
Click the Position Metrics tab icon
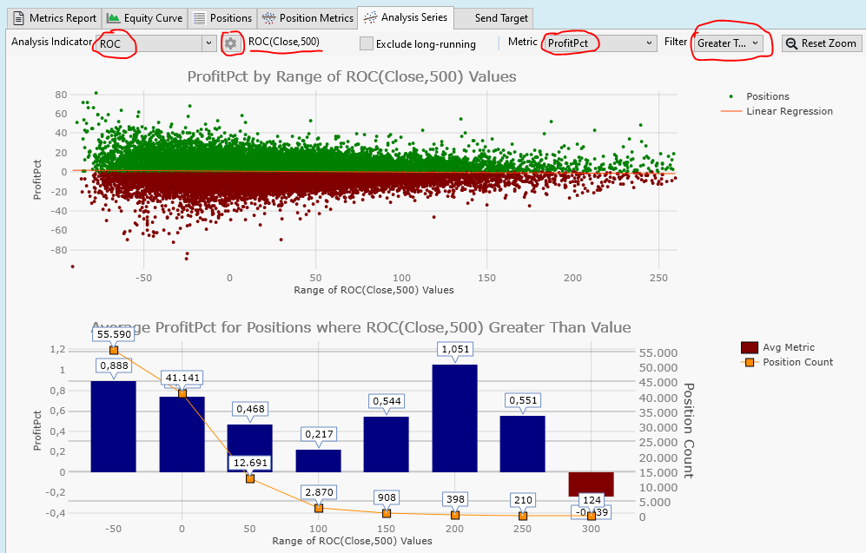pyautogui.click(x=268, y=17)
